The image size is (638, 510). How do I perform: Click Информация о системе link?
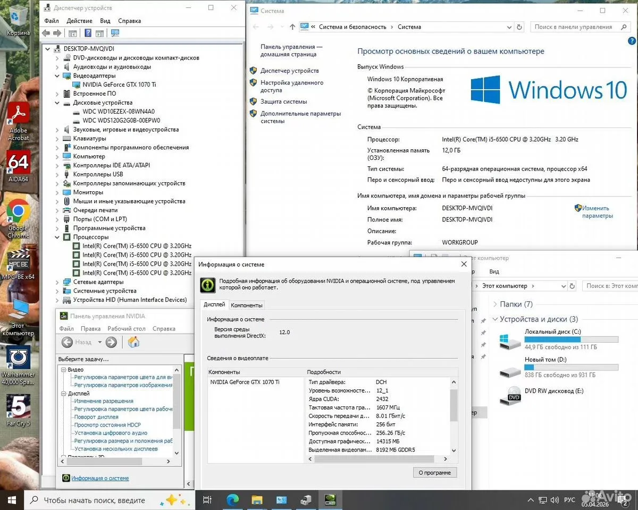pos(100,478)
